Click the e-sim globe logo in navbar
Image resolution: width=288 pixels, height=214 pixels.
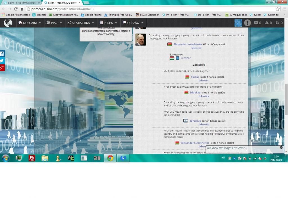coord(8,23)
